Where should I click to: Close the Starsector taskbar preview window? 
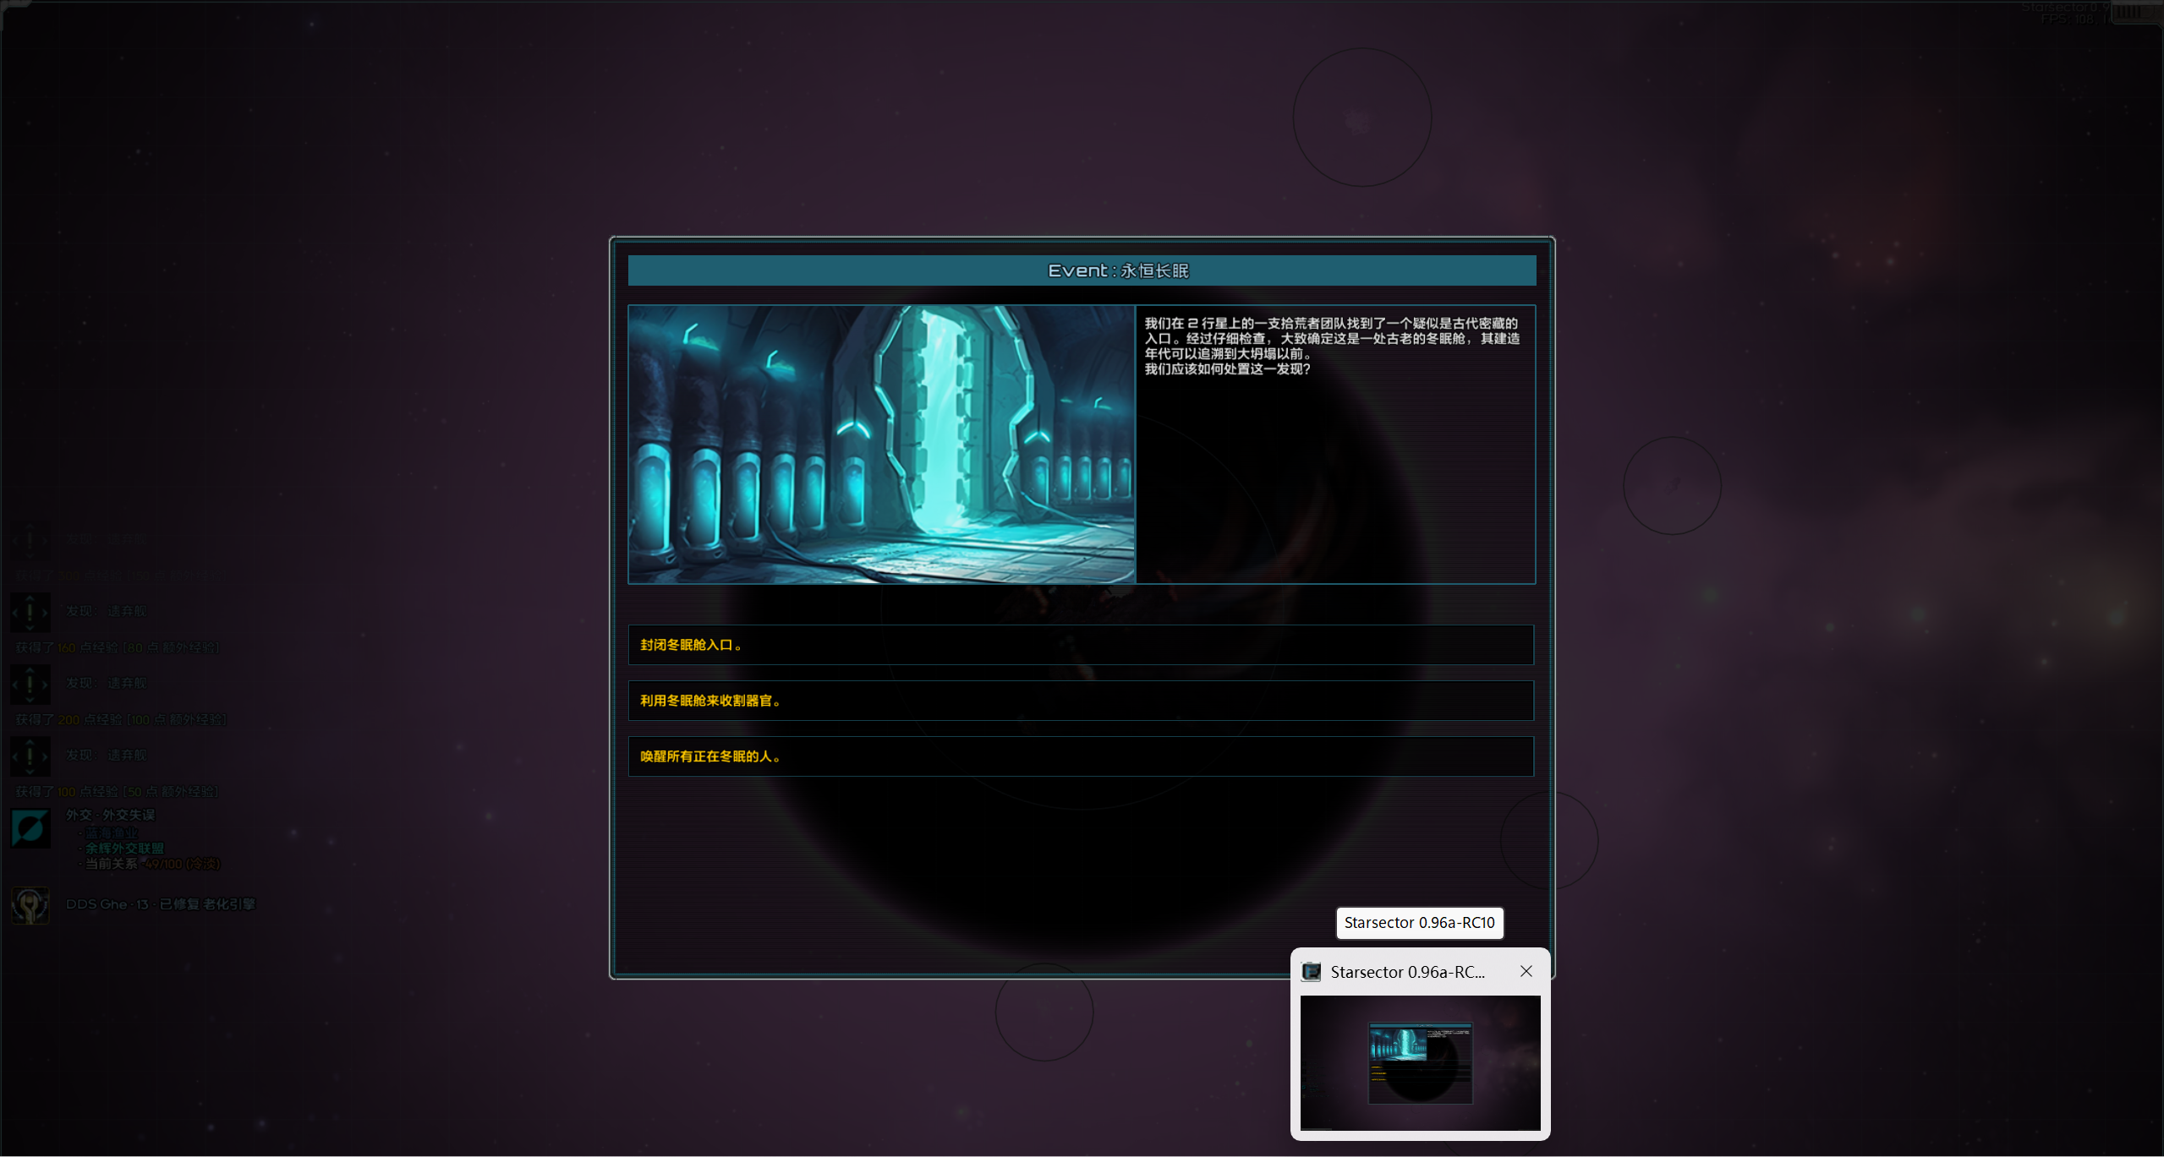[1526, 971]
